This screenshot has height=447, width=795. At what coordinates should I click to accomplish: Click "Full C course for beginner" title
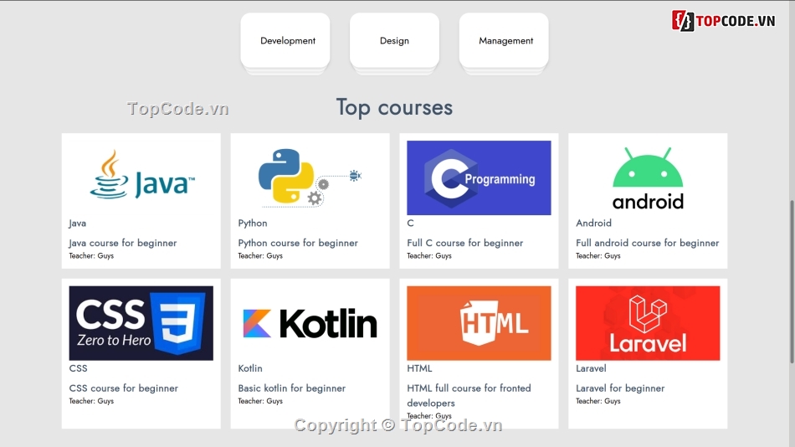(465, 243)
